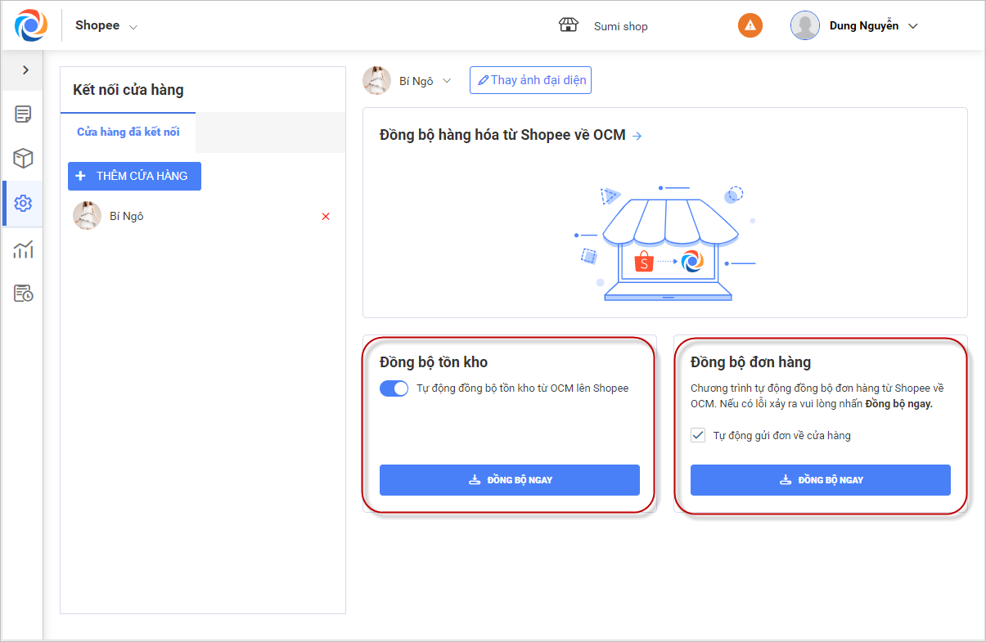The image size is (986, 642).
Task: Open the orders list sidebar icon
Action: [23, 114]
